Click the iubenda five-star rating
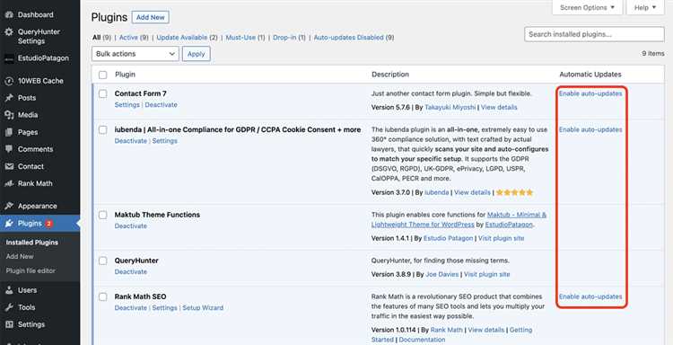The image size is (673, 345). coord(515,192)
